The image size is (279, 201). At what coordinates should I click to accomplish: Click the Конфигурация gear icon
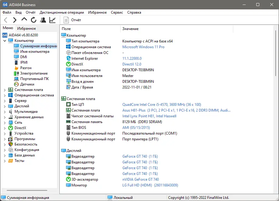click(x=11, y=150)
